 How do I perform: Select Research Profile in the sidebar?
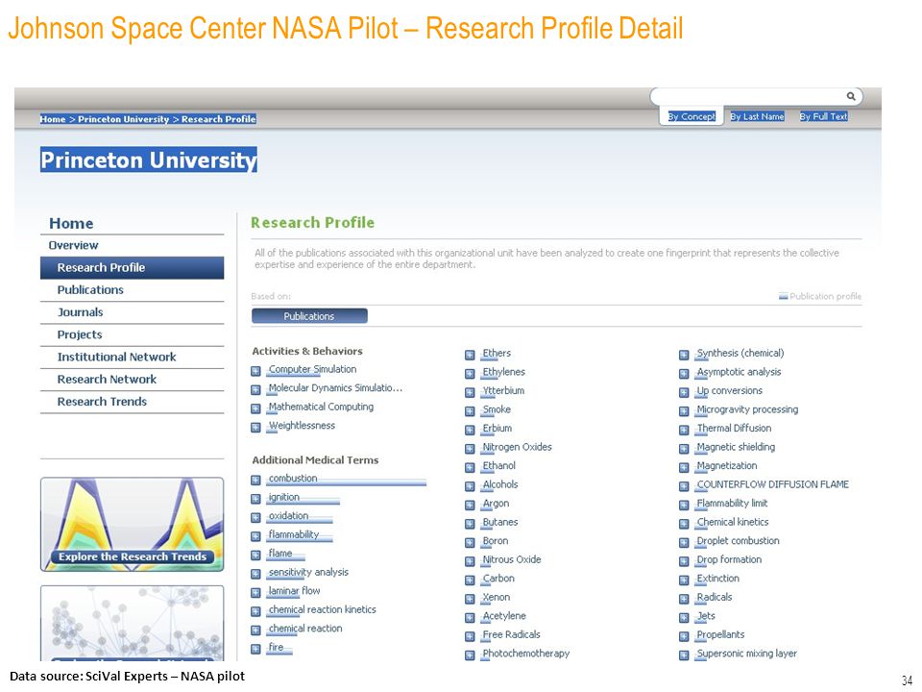click(x=132, y=268)
